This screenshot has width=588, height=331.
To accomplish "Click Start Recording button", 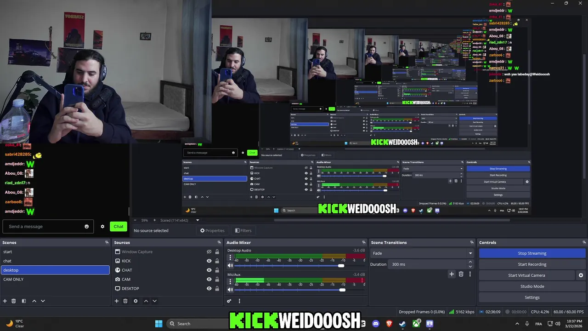I will 532,264.
